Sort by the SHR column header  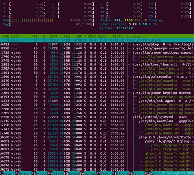click(x=79, y=36)
